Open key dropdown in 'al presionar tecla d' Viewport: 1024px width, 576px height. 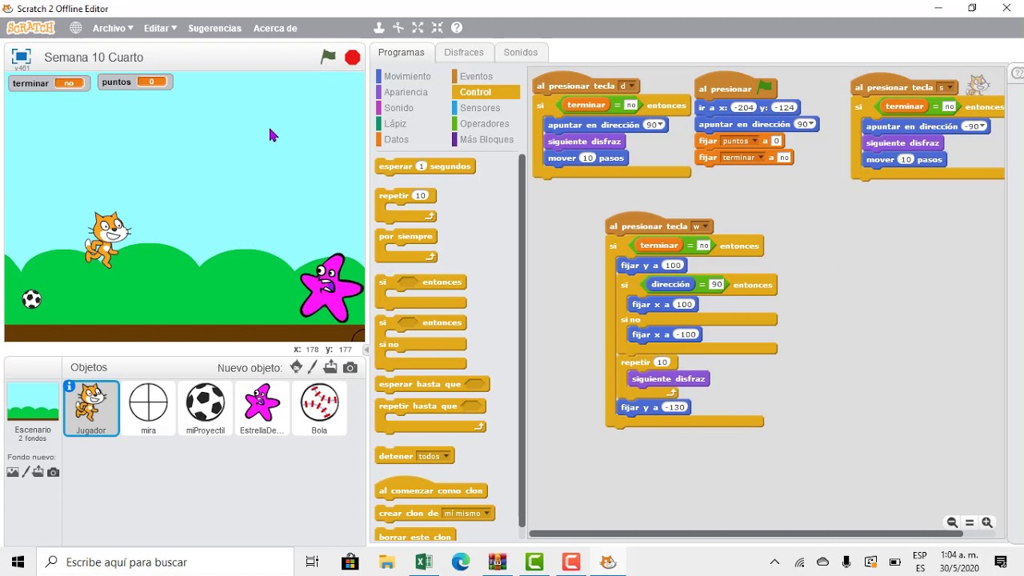[x=627, y=86]
